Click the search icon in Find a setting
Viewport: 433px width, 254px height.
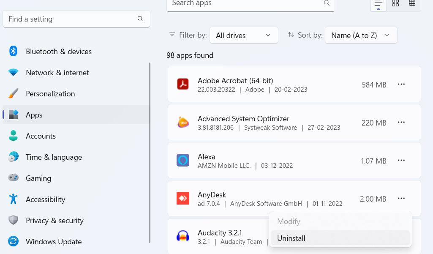pos(140,19)
